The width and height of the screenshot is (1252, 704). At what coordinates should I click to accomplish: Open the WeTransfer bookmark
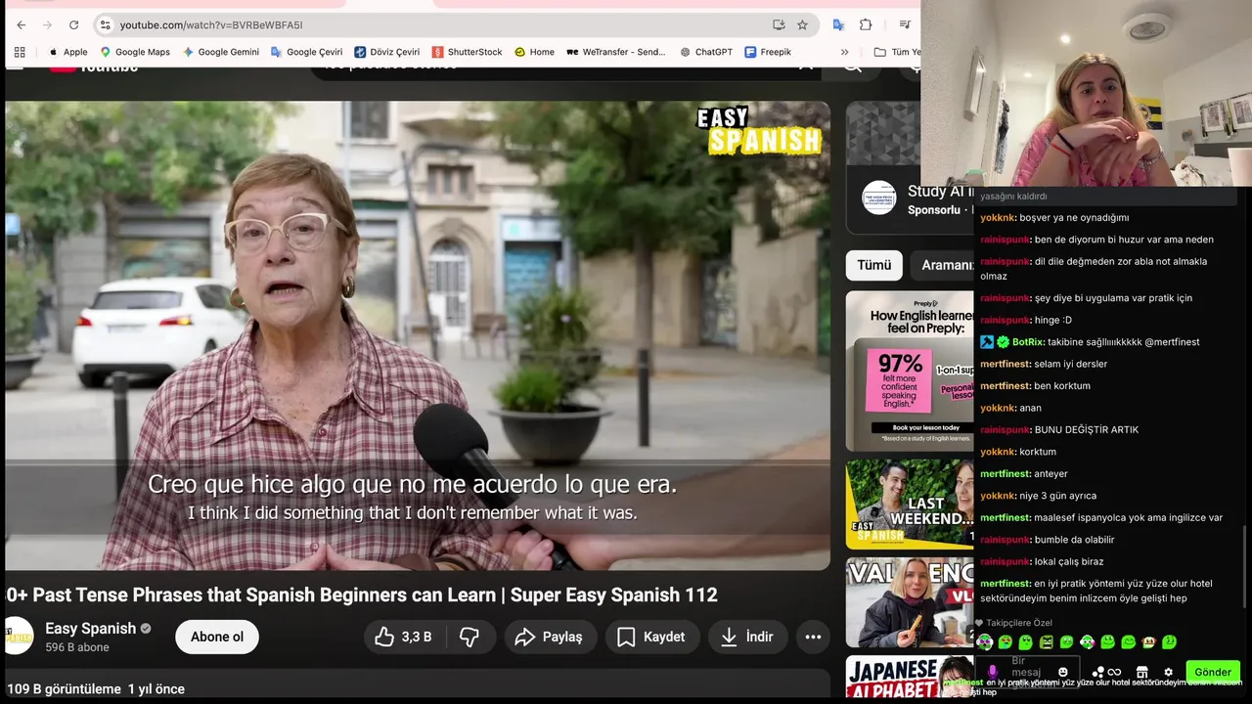pyautogui.click(x=616, y=52)
